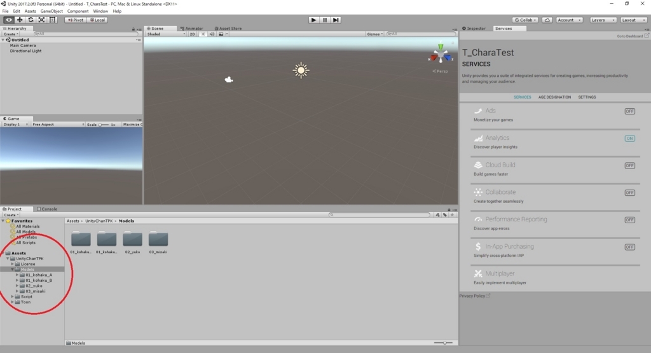Screen dimensions: 651x353
Task: Open the Layout dropdown
Action: 634,20
